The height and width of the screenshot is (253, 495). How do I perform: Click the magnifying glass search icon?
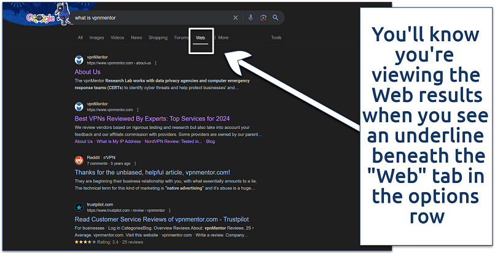[276, 18]
